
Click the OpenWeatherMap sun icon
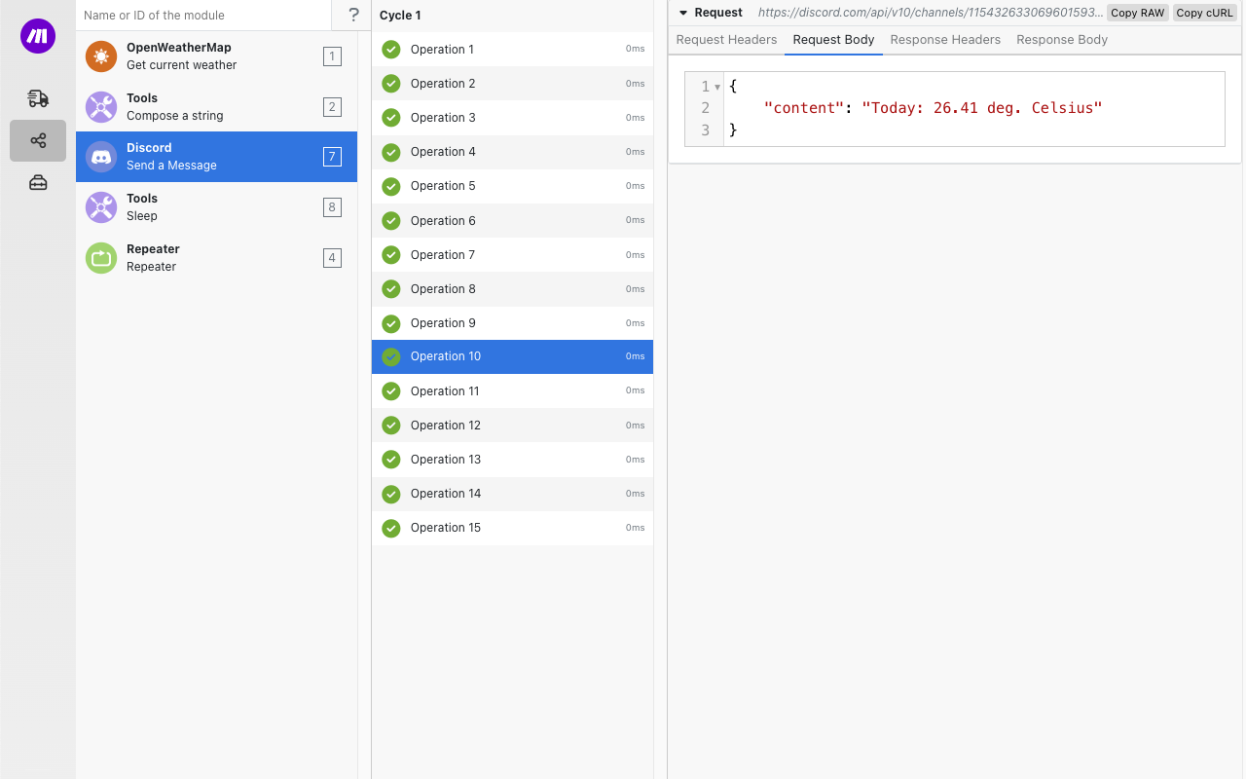pos(101,56)
